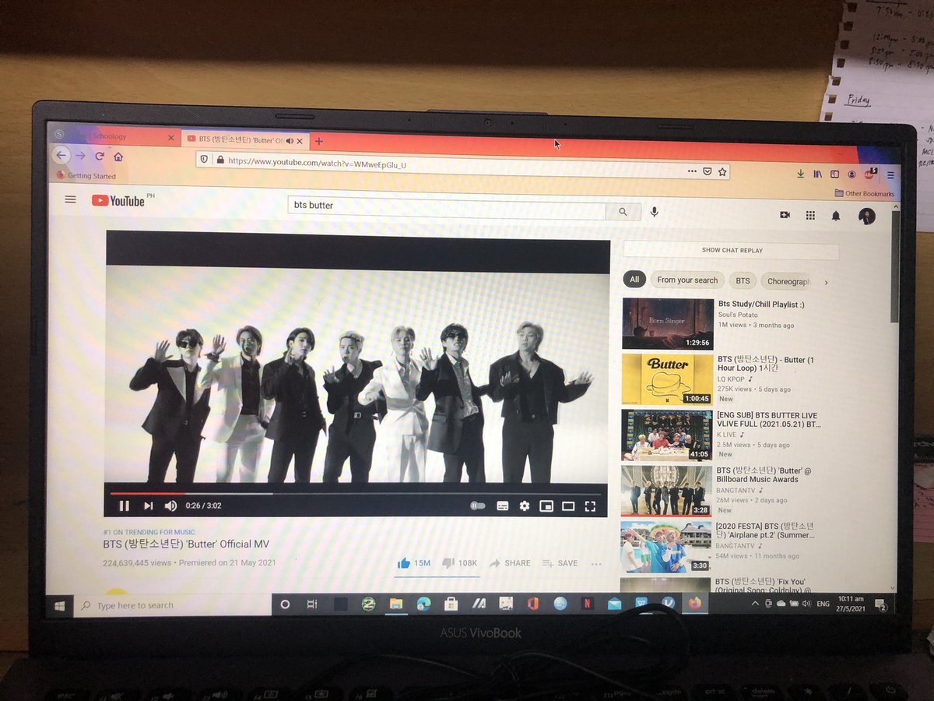Viewport: 934px width, 701px height.
Task: Start voice search with the microphone
Action: 654,212
